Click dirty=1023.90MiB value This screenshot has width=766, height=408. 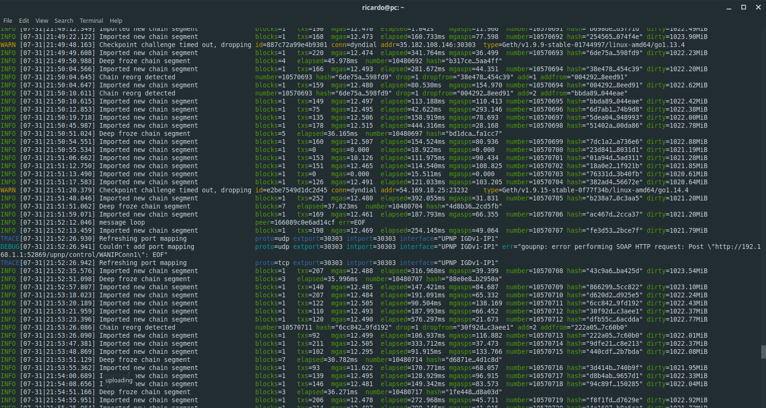677,37
